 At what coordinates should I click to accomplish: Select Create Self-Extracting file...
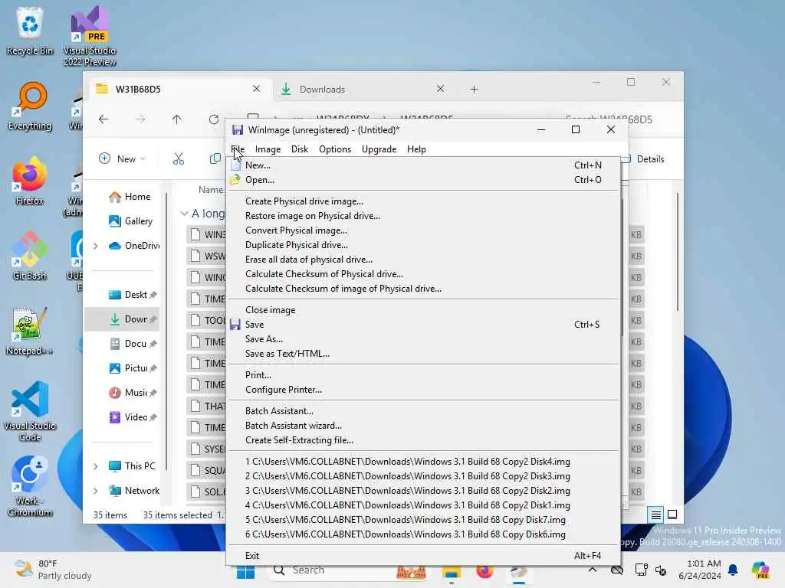(423, 440)
